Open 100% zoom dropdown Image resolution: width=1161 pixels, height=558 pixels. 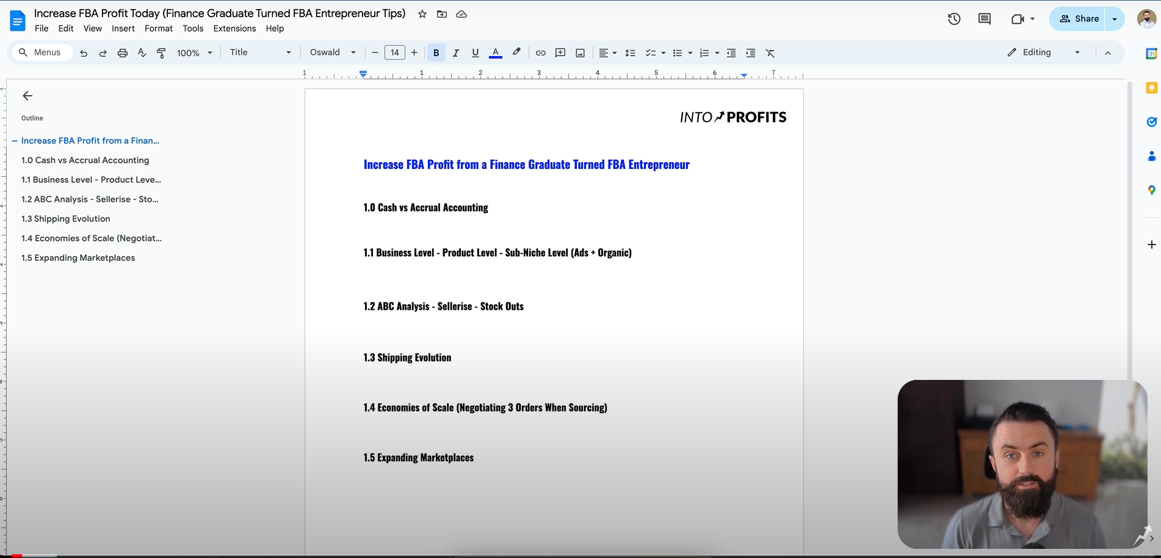195,53
